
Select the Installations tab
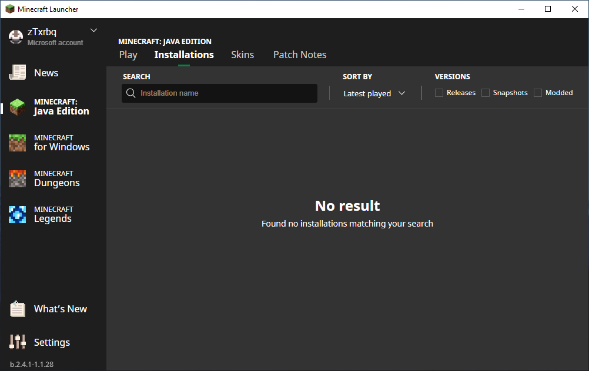(x=184, y=55)
